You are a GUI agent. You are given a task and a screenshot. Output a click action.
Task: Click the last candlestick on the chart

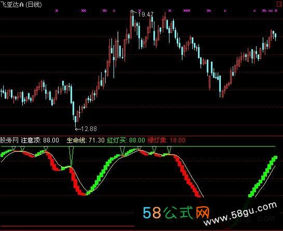pos(275,36)
